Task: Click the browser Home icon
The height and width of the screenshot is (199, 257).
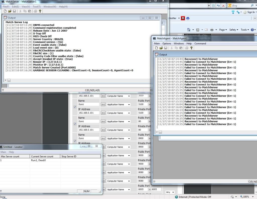Action: (x=189, y=30)
